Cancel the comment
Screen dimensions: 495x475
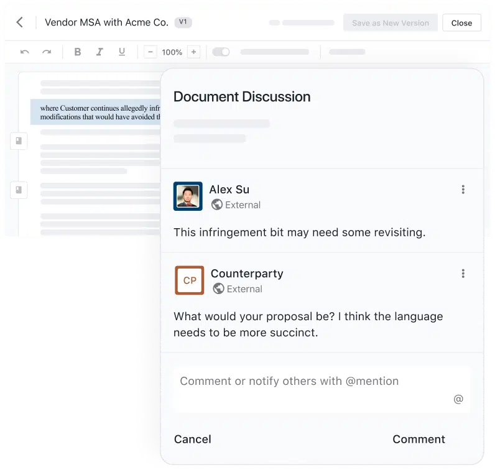193,440
